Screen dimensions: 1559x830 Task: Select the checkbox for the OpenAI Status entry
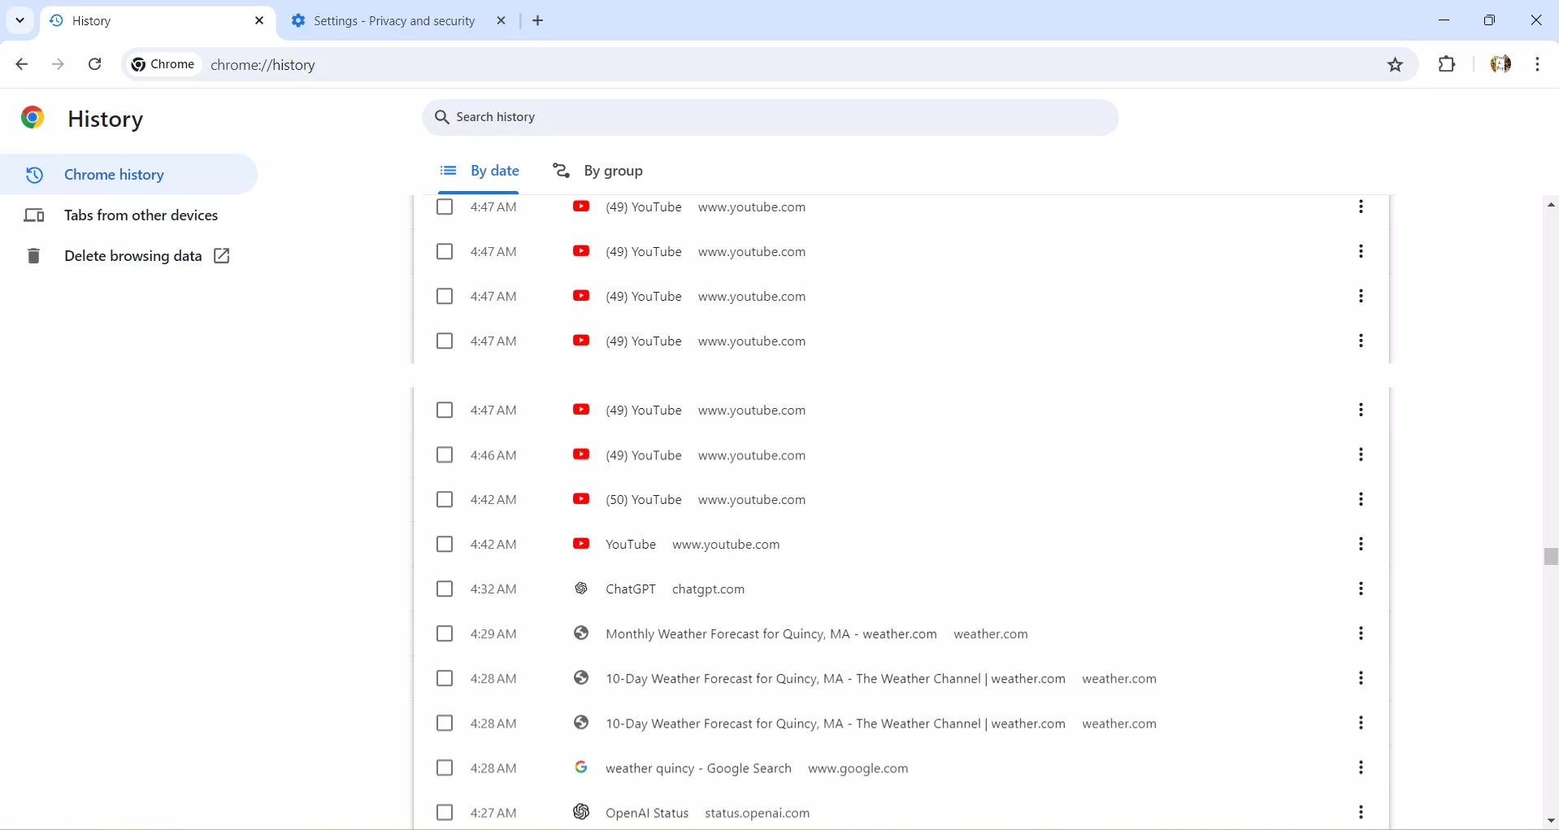[x=445, y=812]
